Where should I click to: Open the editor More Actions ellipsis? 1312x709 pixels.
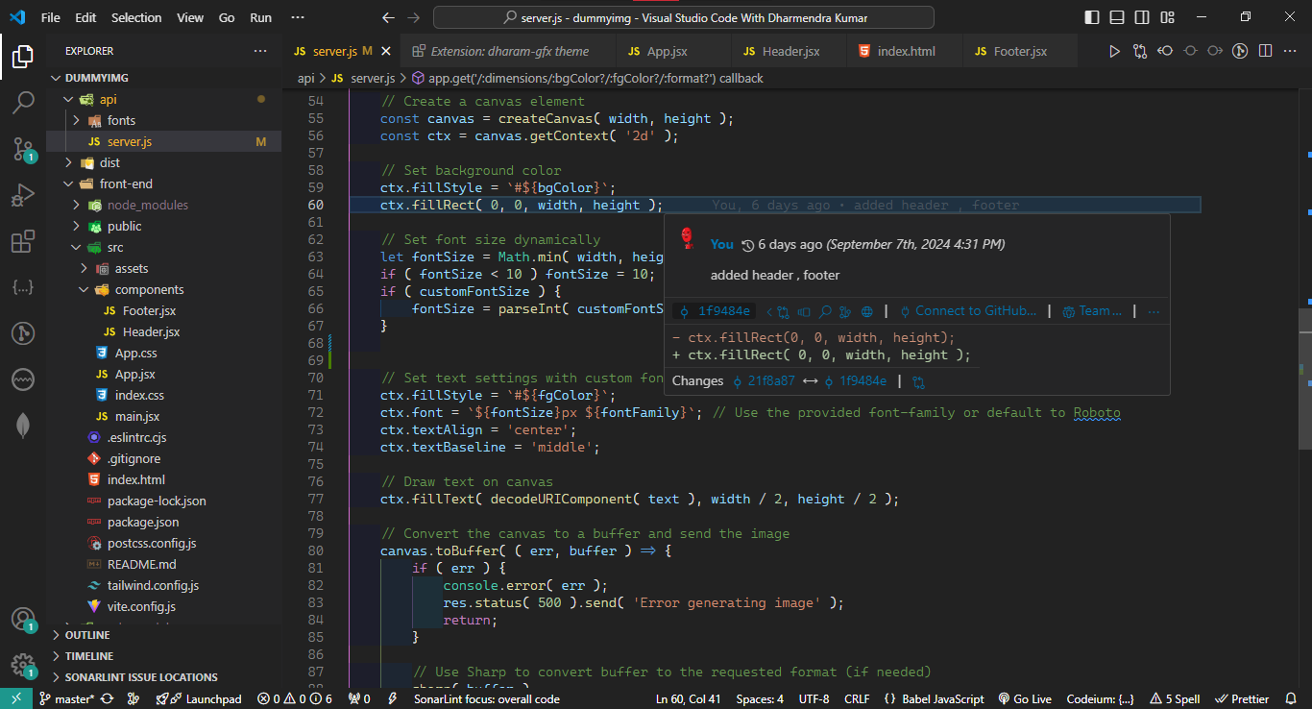tap(1290, 51)
